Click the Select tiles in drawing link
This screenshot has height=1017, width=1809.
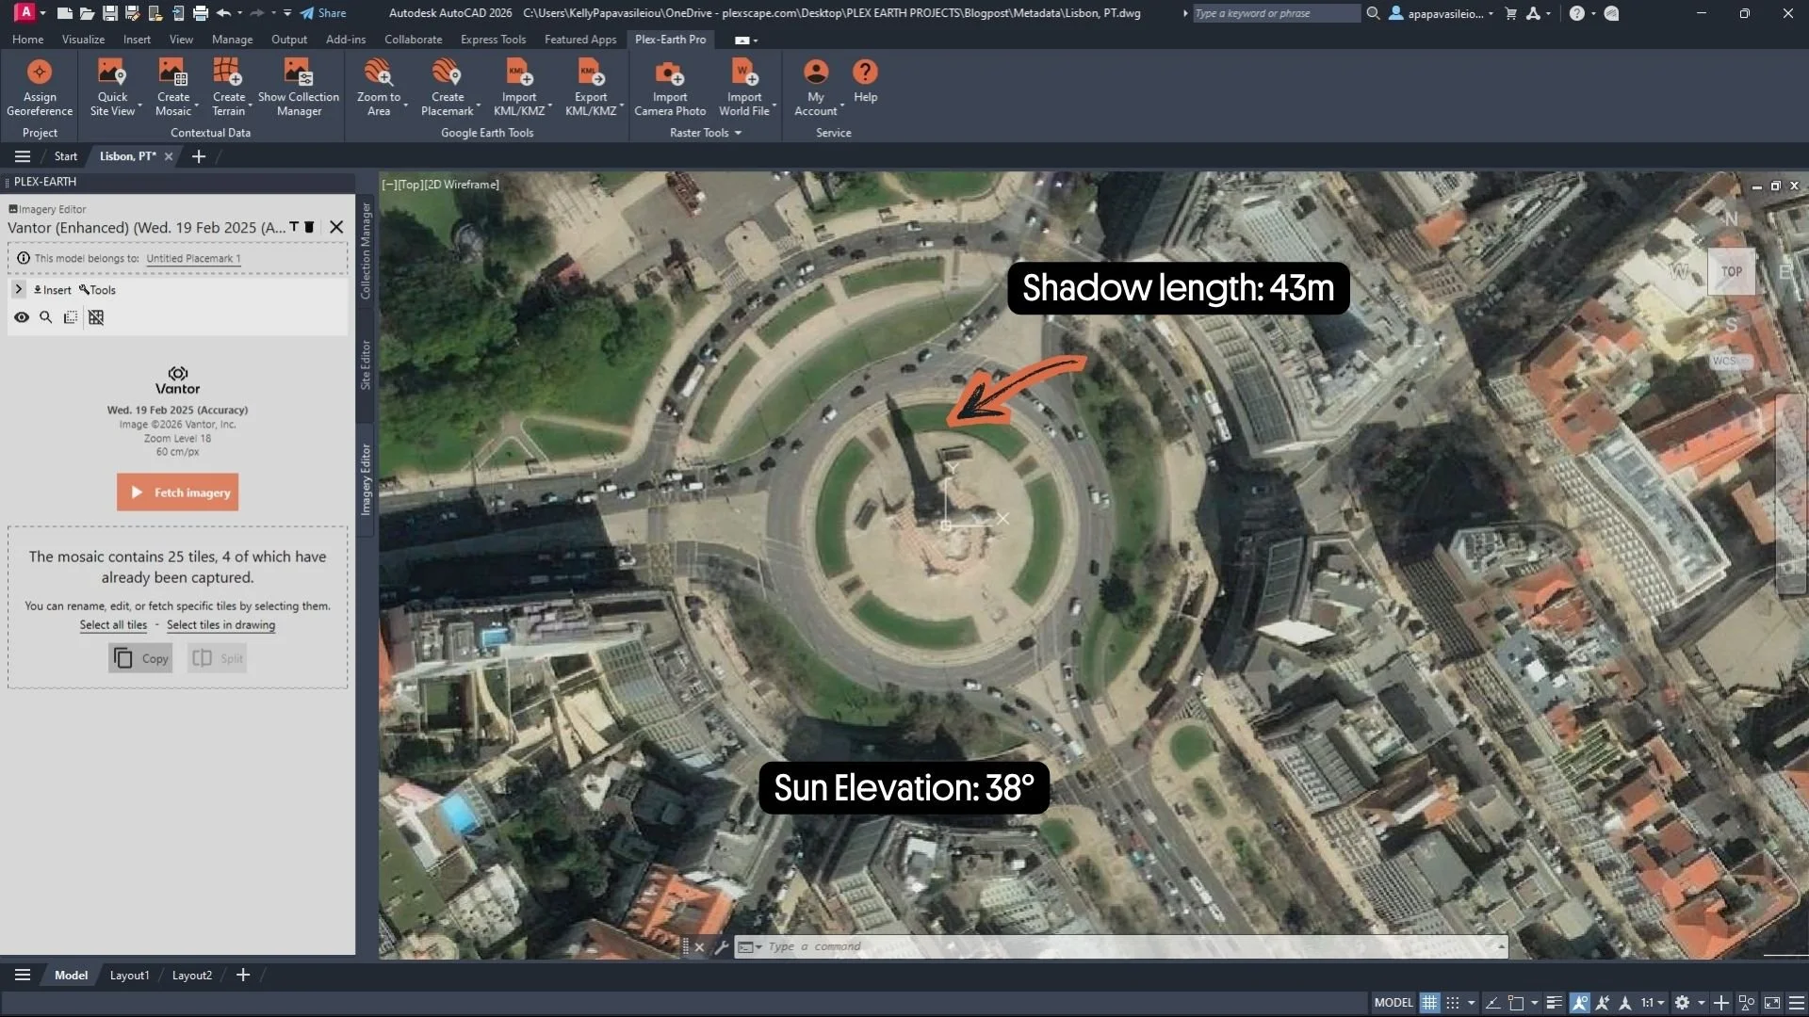click(220, 625)
